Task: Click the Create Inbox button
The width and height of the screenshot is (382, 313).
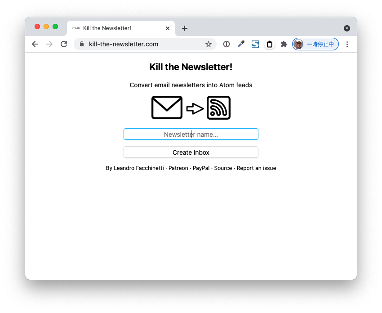Action: coord(191,152)
